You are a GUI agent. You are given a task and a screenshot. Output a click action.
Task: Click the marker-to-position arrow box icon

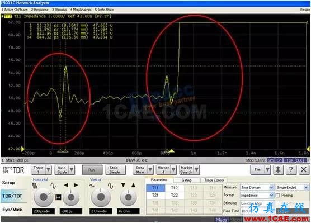tap(58, 197)
